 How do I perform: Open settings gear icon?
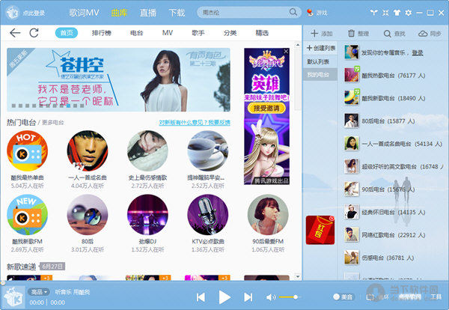(409, 13)
